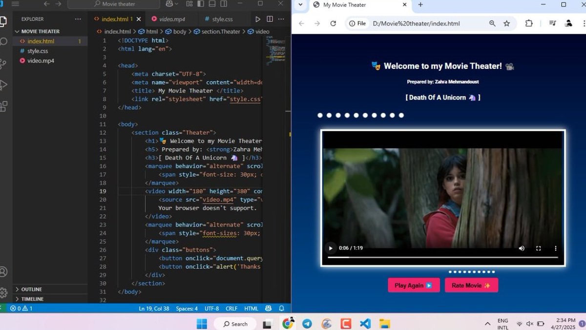The height and width of the screenshot is (330, 586).
Task: Change end of line sequence CRLF
Action: (231, 309)
